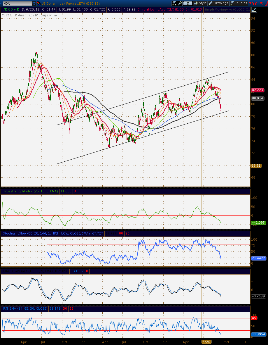Click the 80.914 gray price bubble
The image size is (268, 345).
tap(258, 98)
